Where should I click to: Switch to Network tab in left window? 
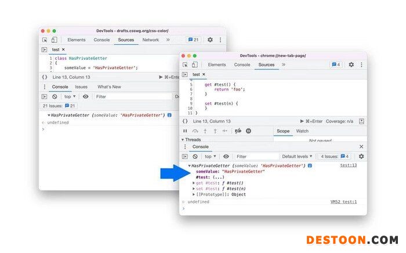(x=150, y=40)
